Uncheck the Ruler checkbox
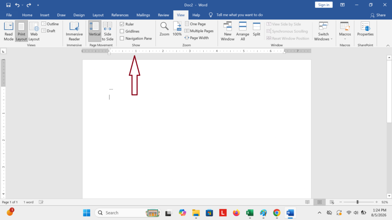 click(x=122, y=24)
